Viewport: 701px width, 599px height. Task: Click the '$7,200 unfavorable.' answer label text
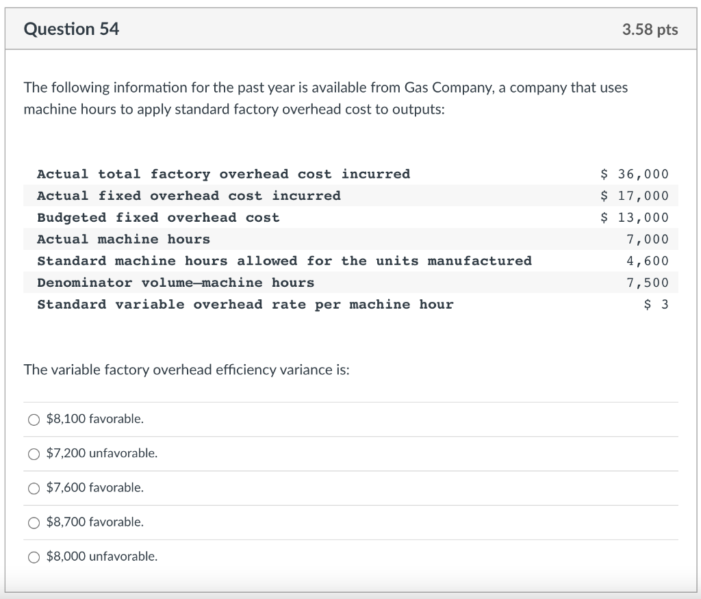coord(102,453)
